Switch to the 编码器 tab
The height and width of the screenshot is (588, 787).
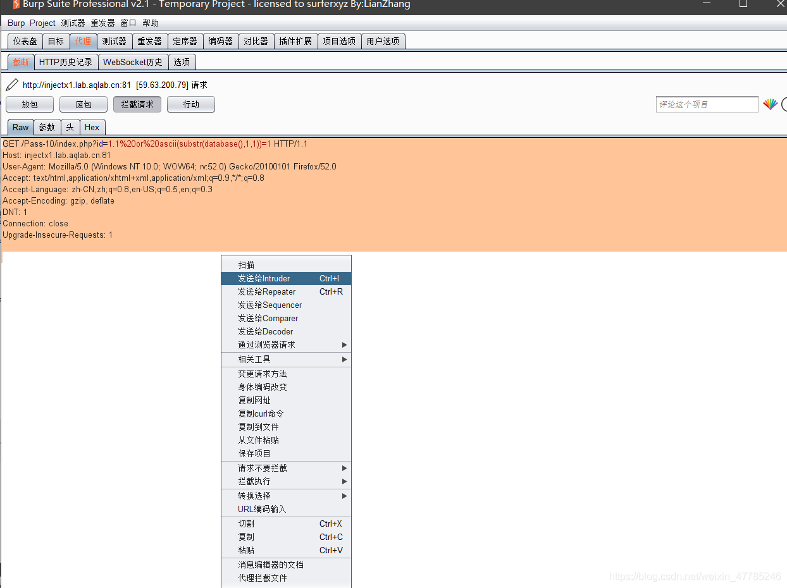220,41
